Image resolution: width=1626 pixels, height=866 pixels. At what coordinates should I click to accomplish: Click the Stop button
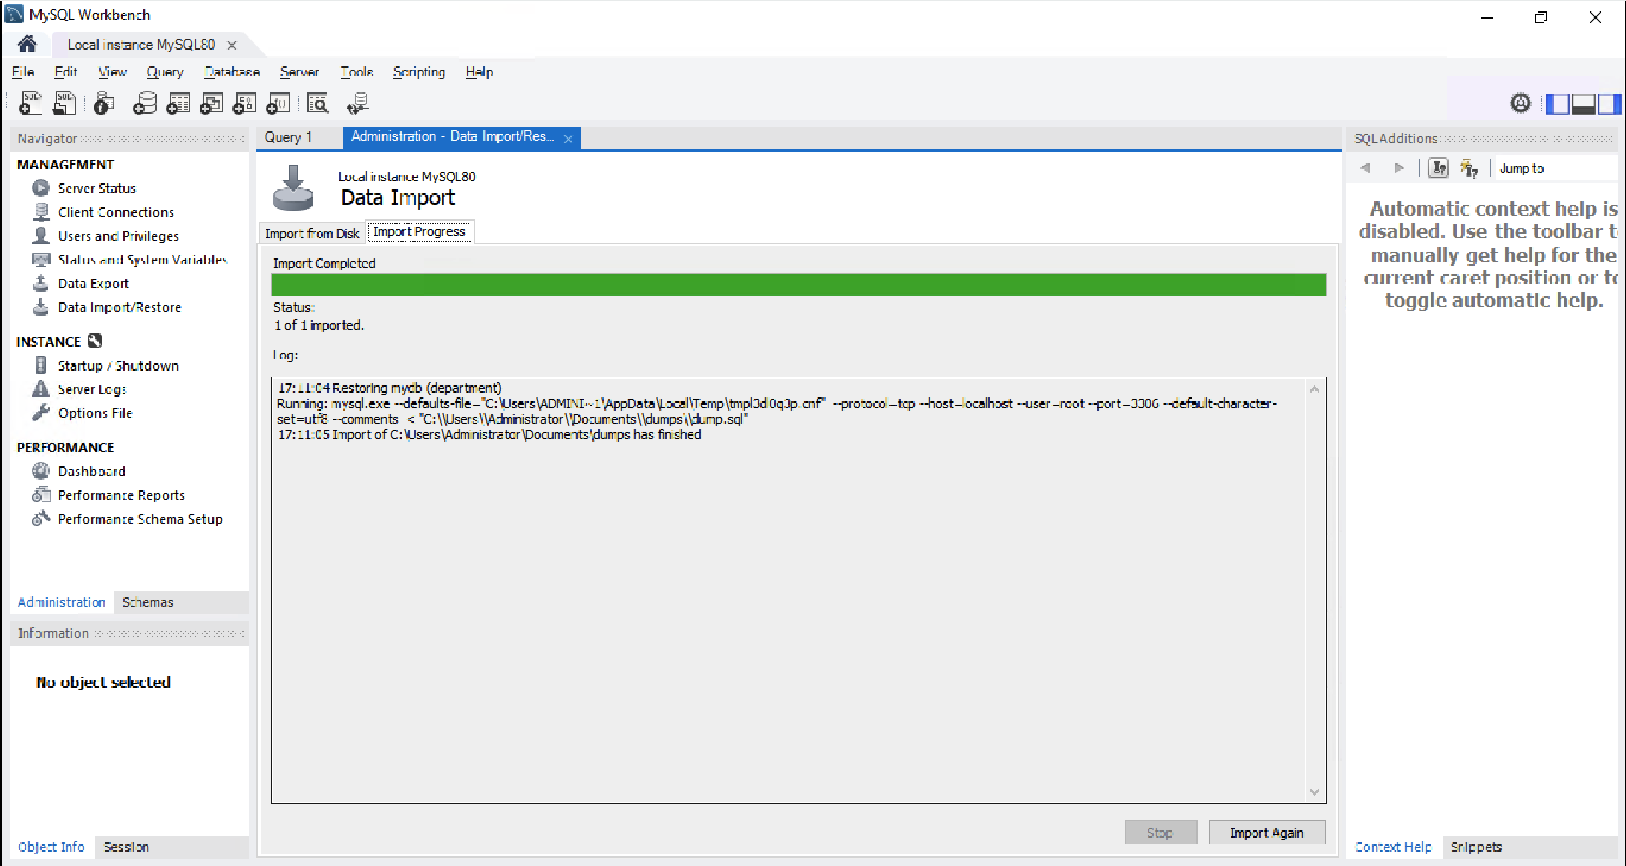[1160, 833]
